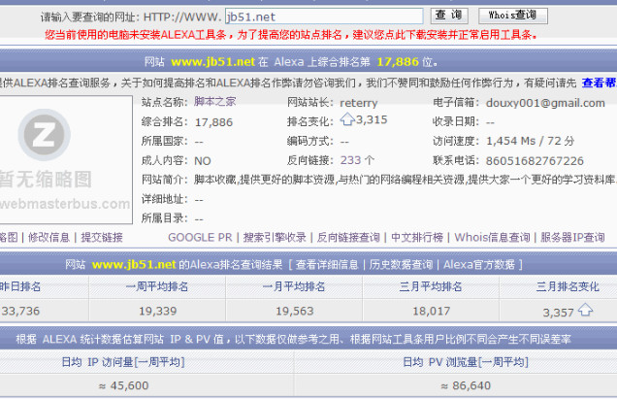Click the www.jb51.net text in ranking header
617x399 pixels.
(x=212, y=62)
